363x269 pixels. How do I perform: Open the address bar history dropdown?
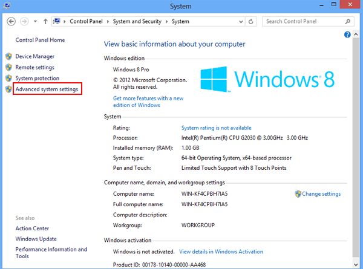(241, 22)
